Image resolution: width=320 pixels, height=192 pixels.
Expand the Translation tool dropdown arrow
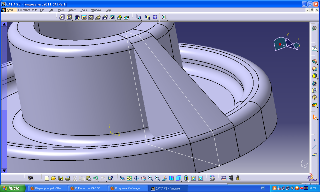click(x=141, y=20)
